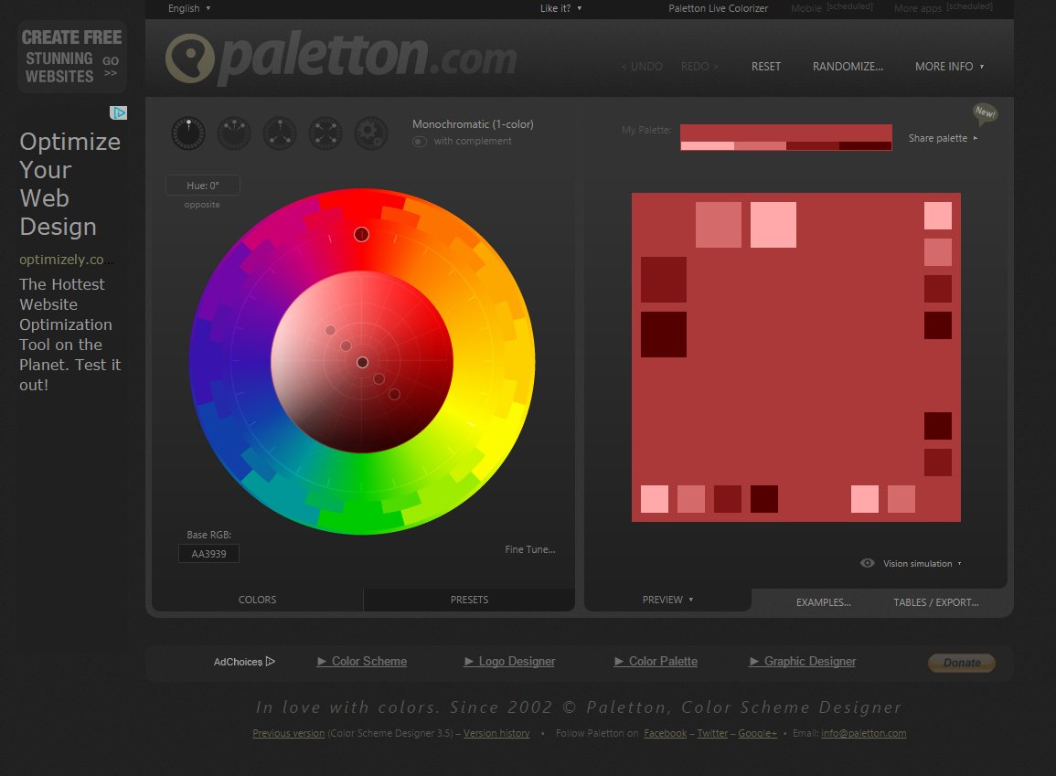
Task: Select the Free style gears scheme icon
Action: pyautogui.click(x=371, y=133)
